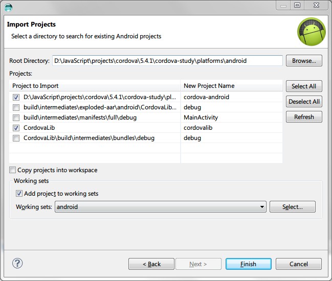This screenshot has width=332, height=281.
Task: Click the build\intermediates\exploded-aar row text
Action: pyautogui.click(x=100, y=107)
